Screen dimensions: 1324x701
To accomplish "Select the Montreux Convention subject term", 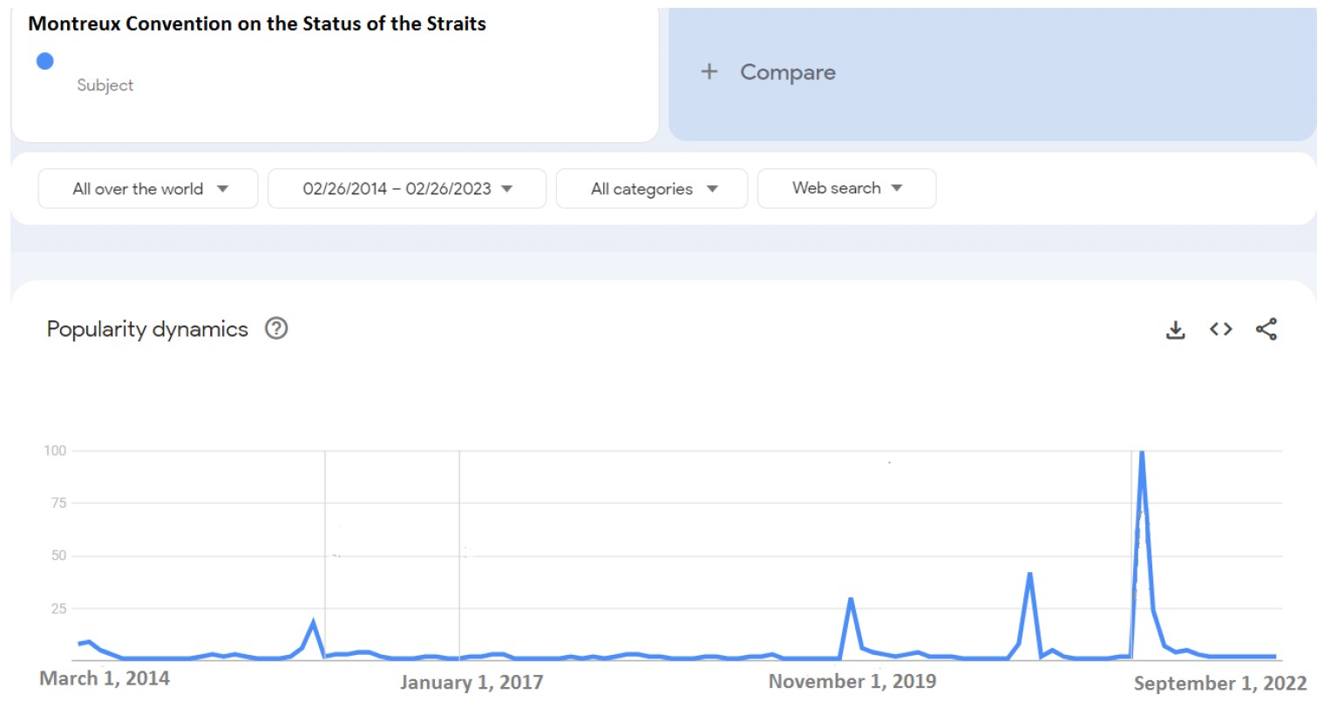I will (x=257, y=24).
